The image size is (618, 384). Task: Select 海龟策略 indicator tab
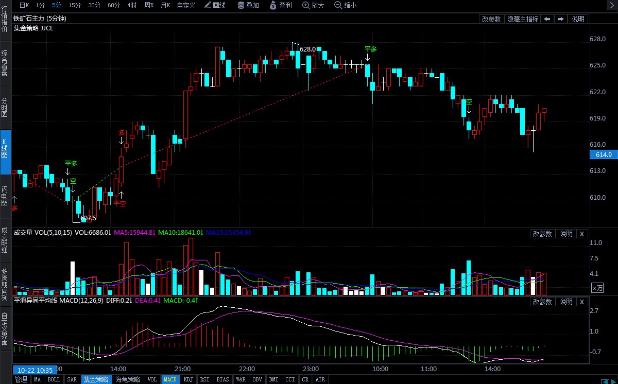coord(127,379)
